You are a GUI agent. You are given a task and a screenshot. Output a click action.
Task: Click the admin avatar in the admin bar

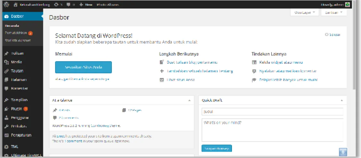point(348,4)
